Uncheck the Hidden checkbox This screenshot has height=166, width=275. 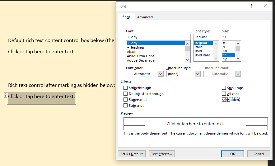click(x=224, y=100)
